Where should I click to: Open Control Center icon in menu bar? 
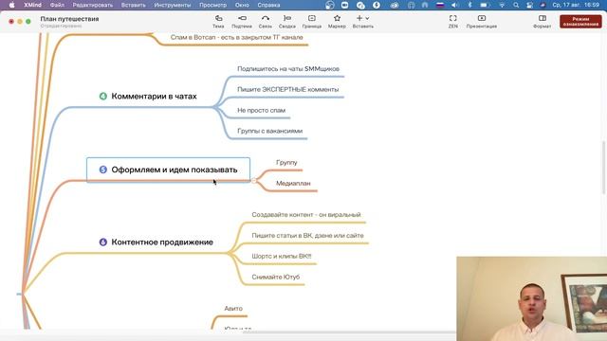pos(529,5)
